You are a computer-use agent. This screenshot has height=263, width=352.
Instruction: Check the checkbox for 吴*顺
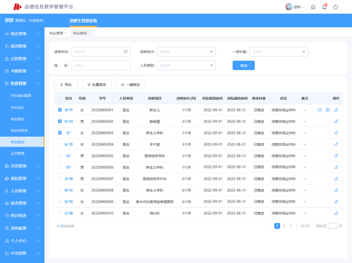click(x=60, y=178)
